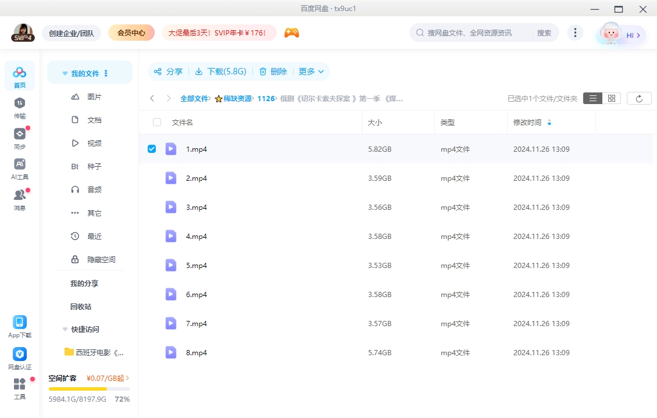Click 创建企业/团队 button
The height and width of the screenshot is (418, 657).
pos(72,33)
